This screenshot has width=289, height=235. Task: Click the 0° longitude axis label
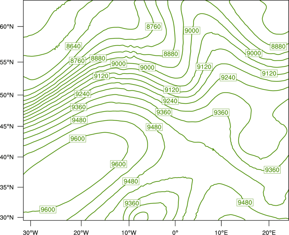point(175,232)
